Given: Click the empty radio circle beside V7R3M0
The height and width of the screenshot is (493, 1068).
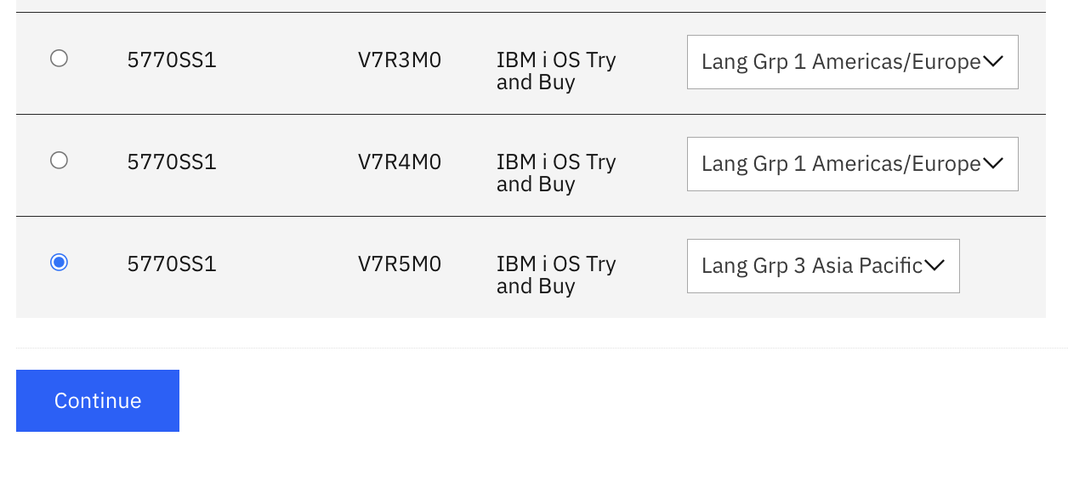Looking at the screenshot, I should pos(59,58).
